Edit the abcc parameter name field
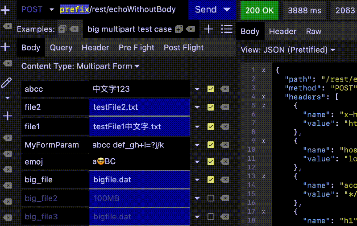The width and height of the screenshot is (357, 226). tap(55, 89)
